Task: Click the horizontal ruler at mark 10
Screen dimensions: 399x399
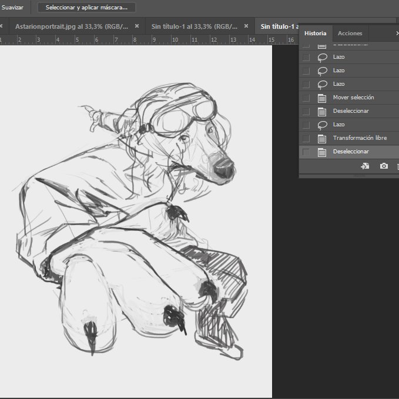Action: (x=175, y=40)
